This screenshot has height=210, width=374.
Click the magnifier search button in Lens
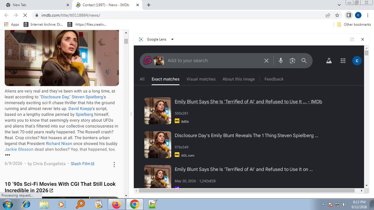(x=304, y=61)
